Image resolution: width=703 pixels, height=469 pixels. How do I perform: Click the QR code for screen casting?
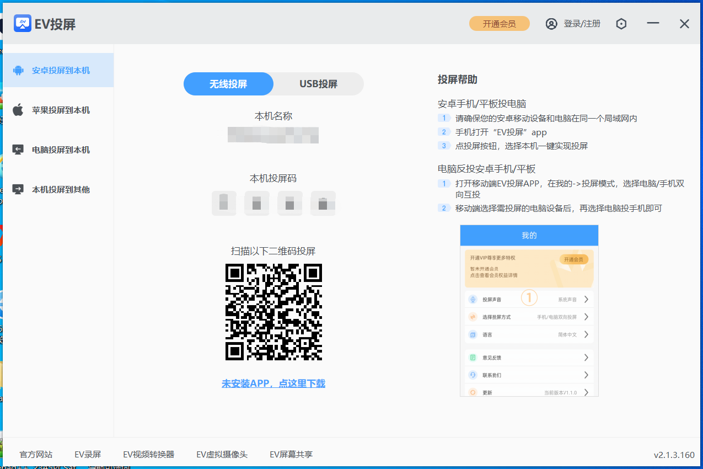click(273, 312)
